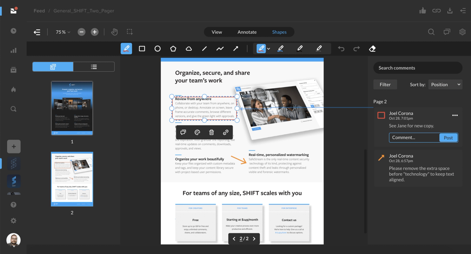Collapse the right sidebar from header
This screenshot has width=471, height=254.
coord(463,11)
